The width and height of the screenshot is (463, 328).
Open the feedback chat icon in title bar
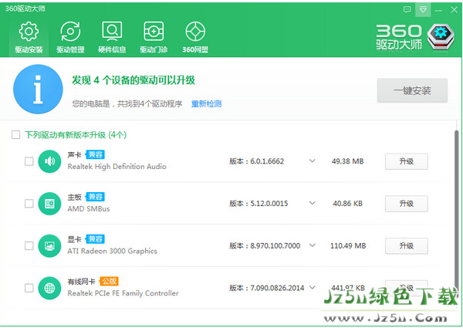[407, 9]
